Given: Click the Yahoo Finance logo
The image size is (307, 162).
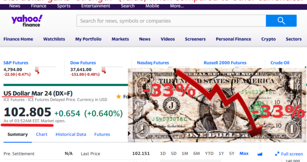Looking at the screenshot, I should [27, 20].
